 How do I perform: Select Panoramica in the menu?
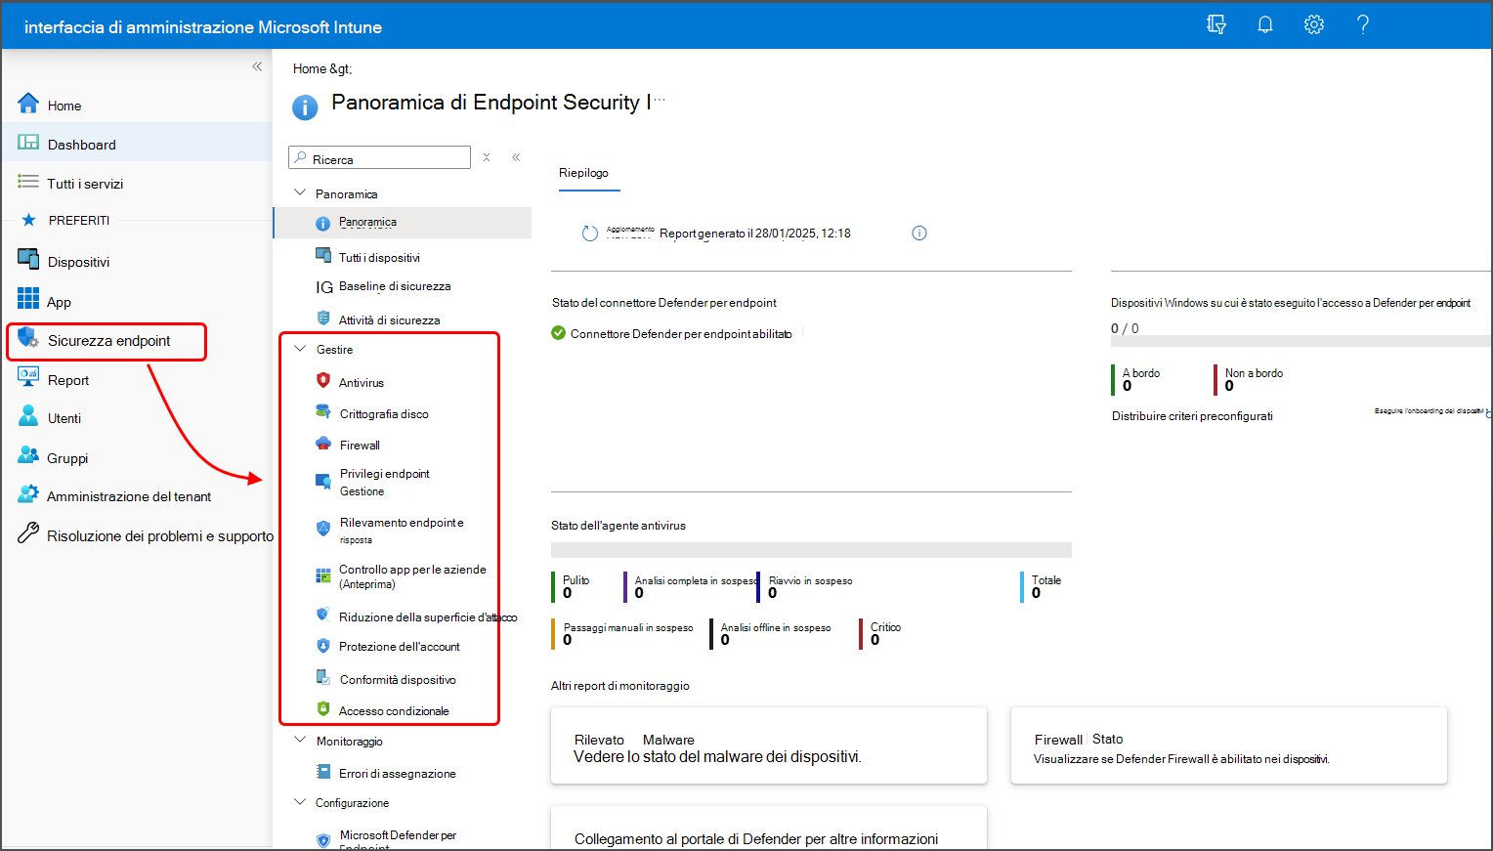coord(402,222)
